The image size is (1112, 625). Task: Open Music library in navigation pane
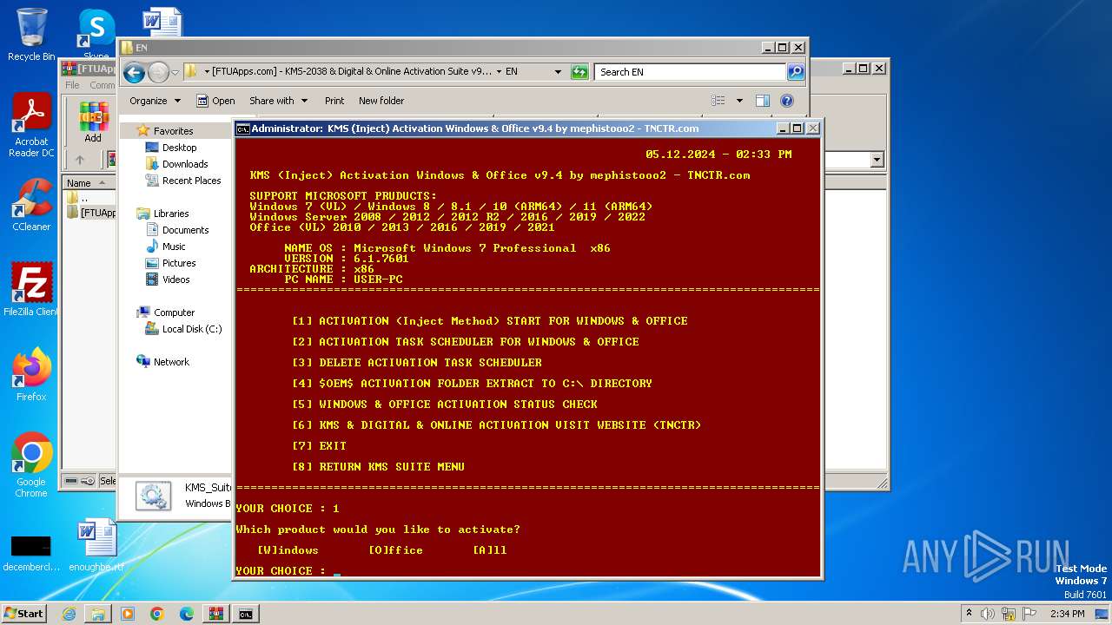[174, 247]
